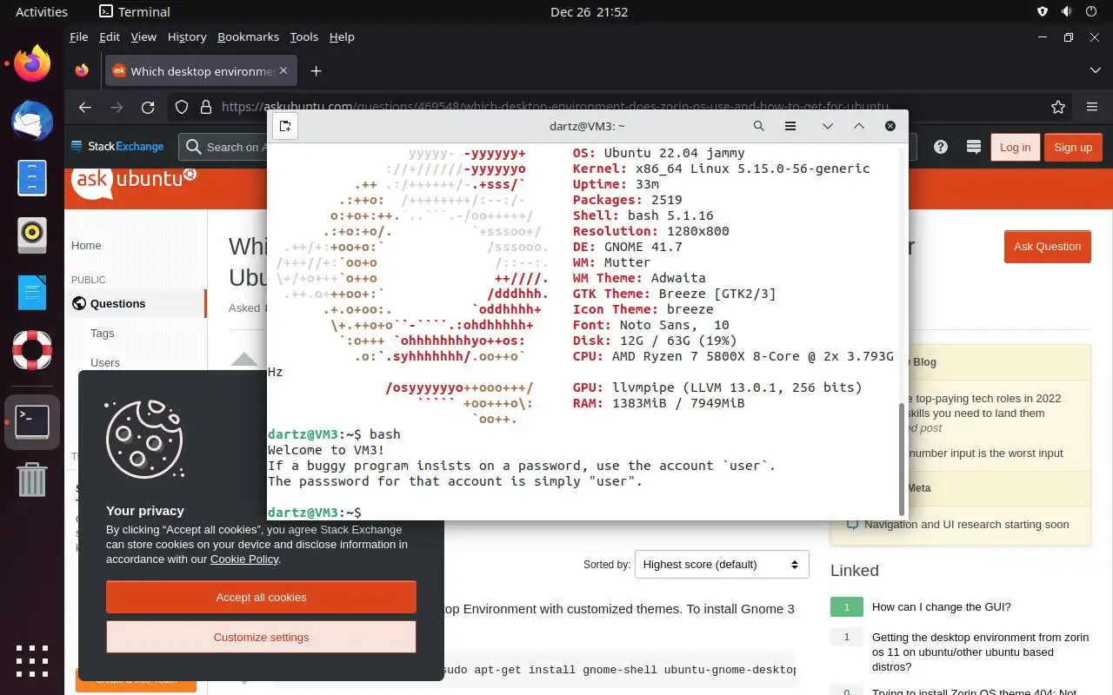Click the Firefox shield tracking protection icon
Screen dimensions: 1113x695
pos(182,107)
